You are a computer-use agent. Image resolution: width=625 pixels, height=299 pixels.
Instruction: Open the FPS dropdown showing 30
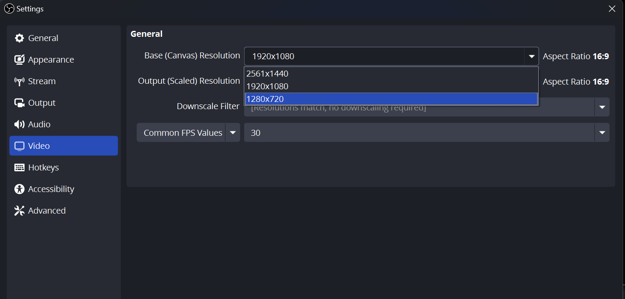[602, 132]
